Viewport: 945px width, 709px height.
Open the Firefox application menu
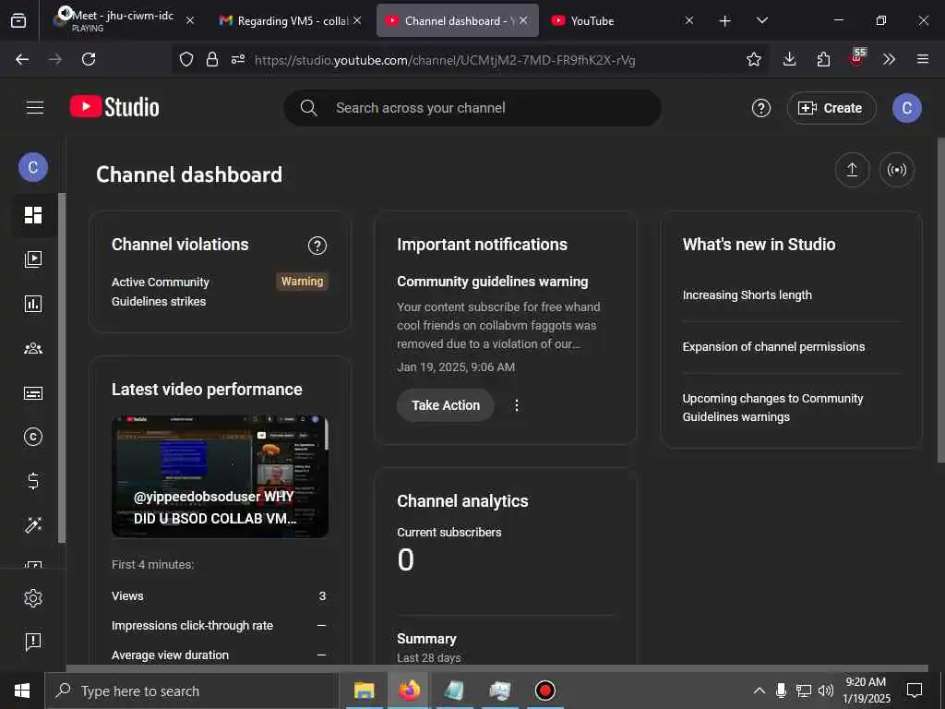922,59
